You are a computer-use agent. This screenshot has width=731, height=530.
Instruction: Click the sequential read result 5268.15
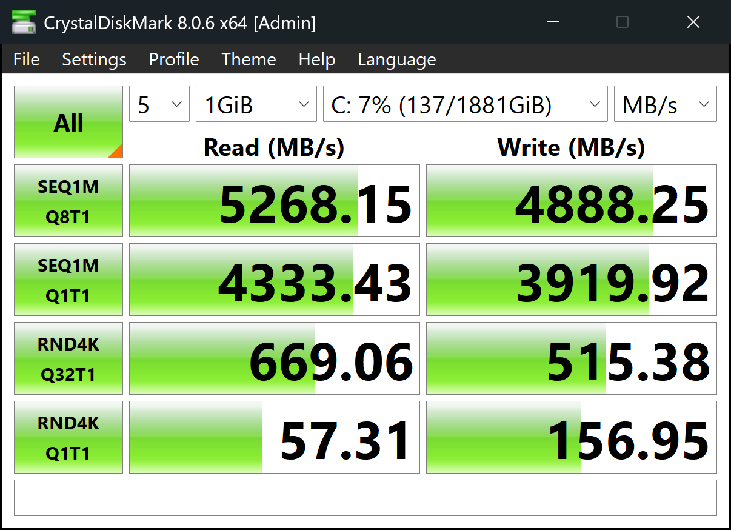click(275, 201)
